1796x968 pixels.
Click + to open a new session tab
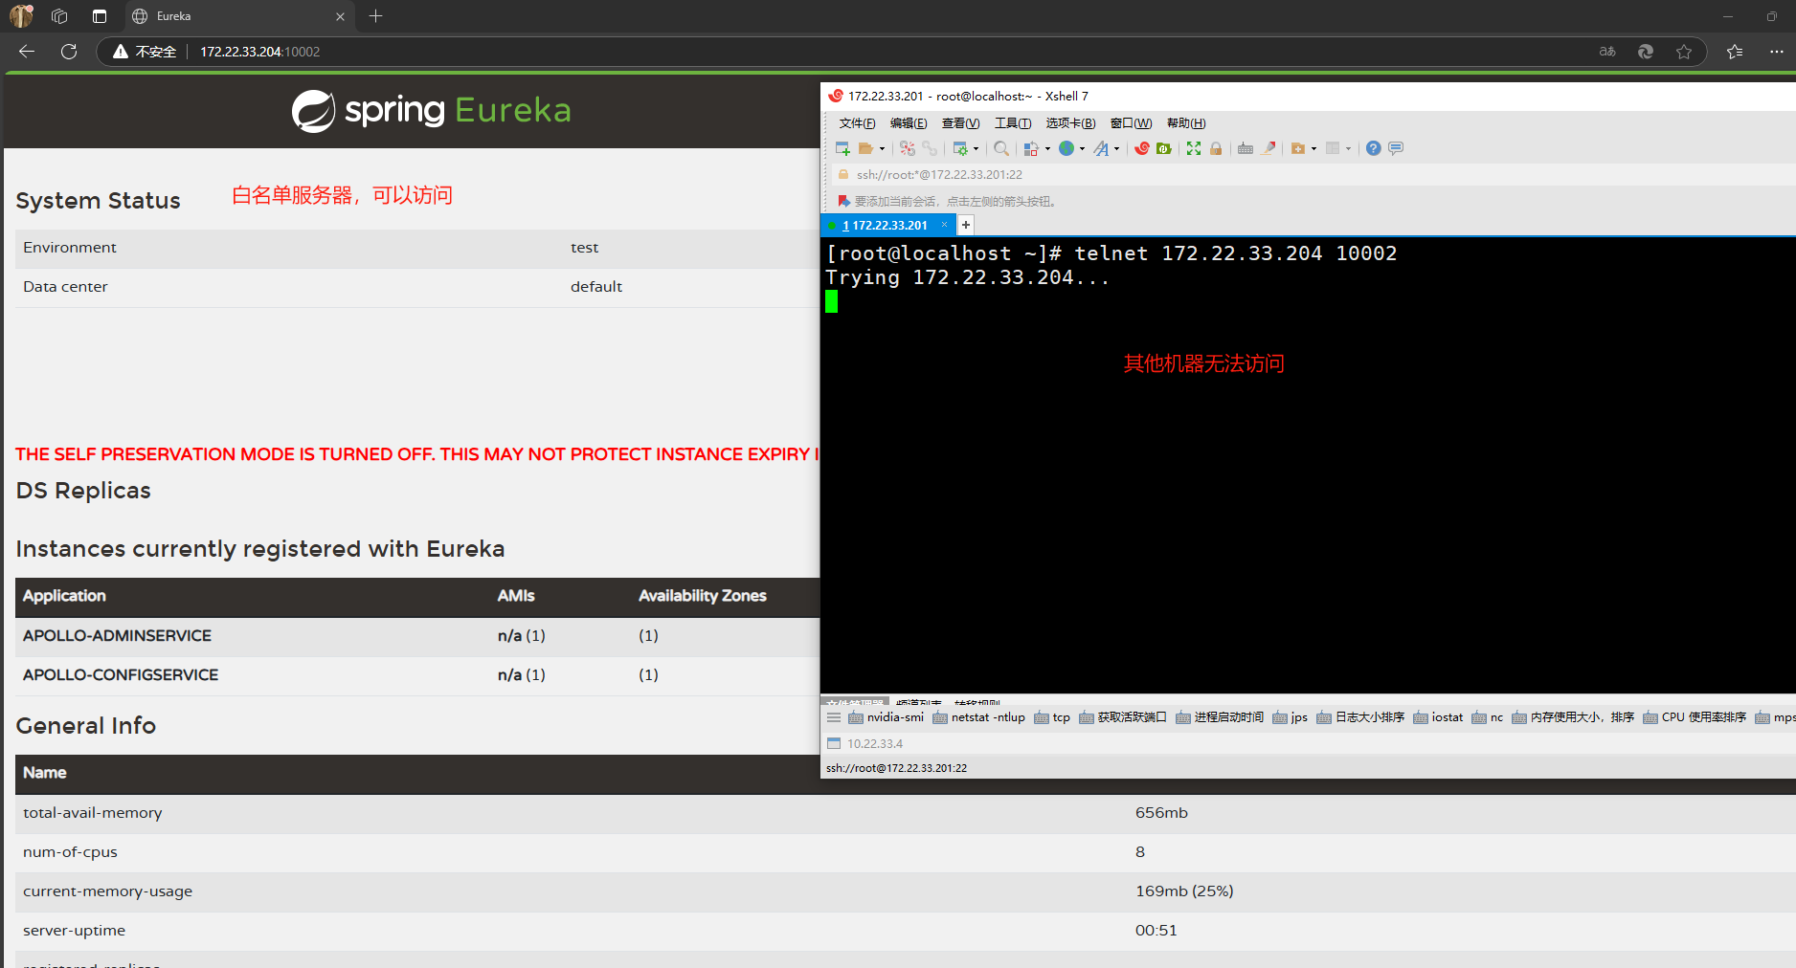pyautogui.click(x=965, y=224)
